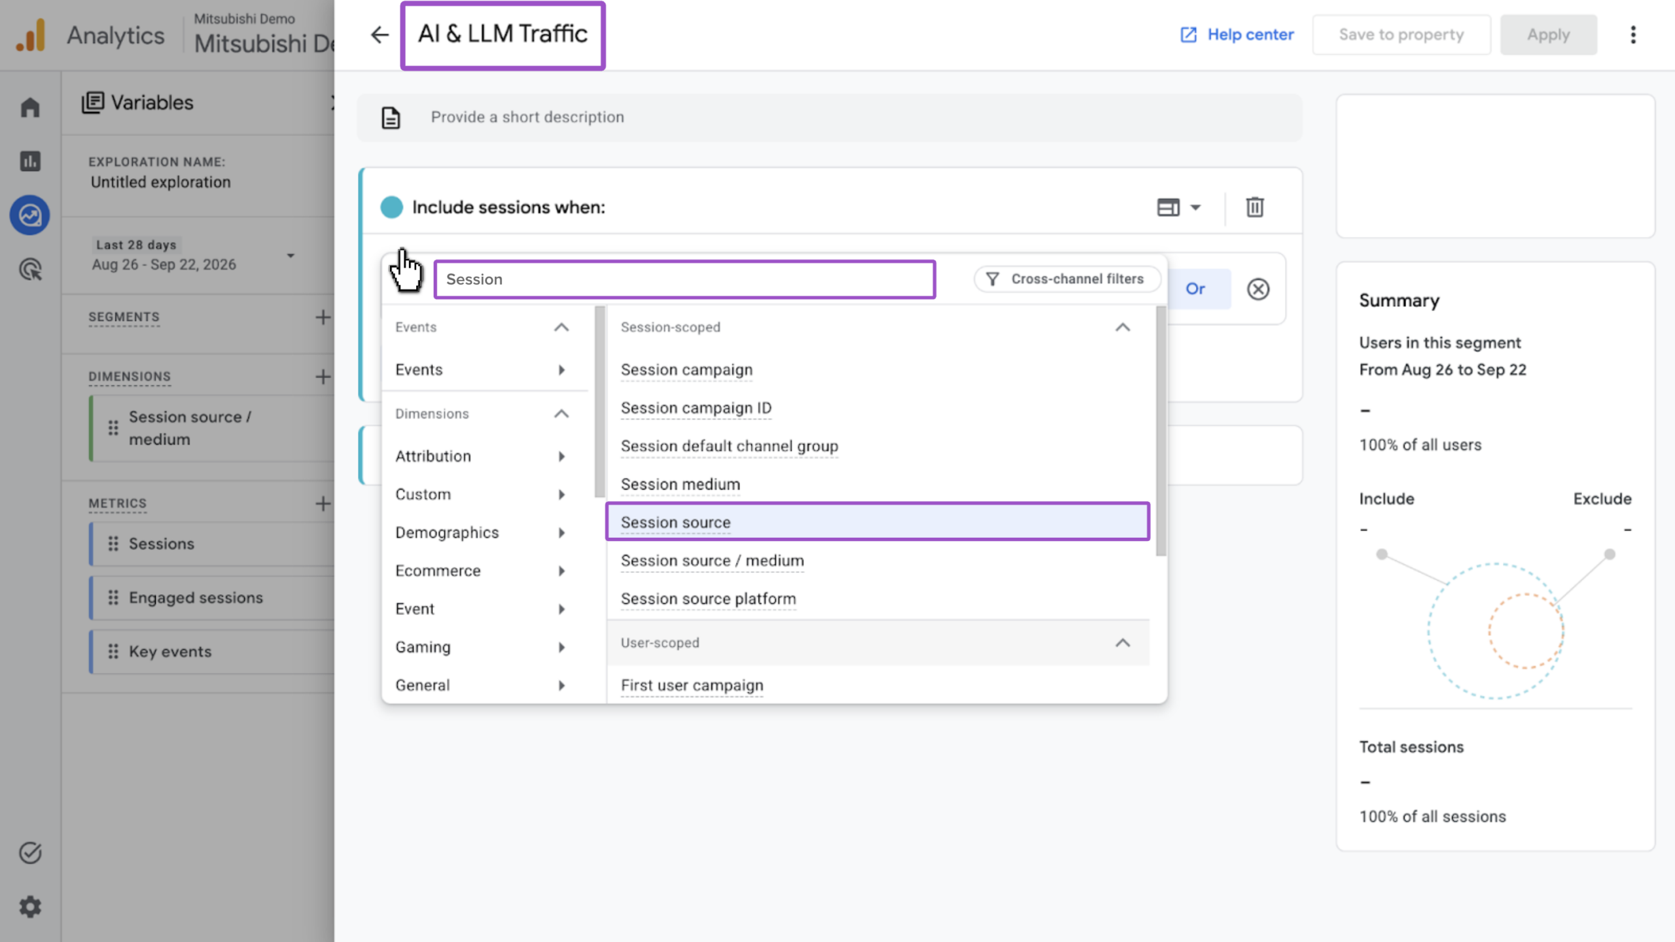Collapse the User-scoped section
The image size is (1675, 942).
pos(1122,643)
